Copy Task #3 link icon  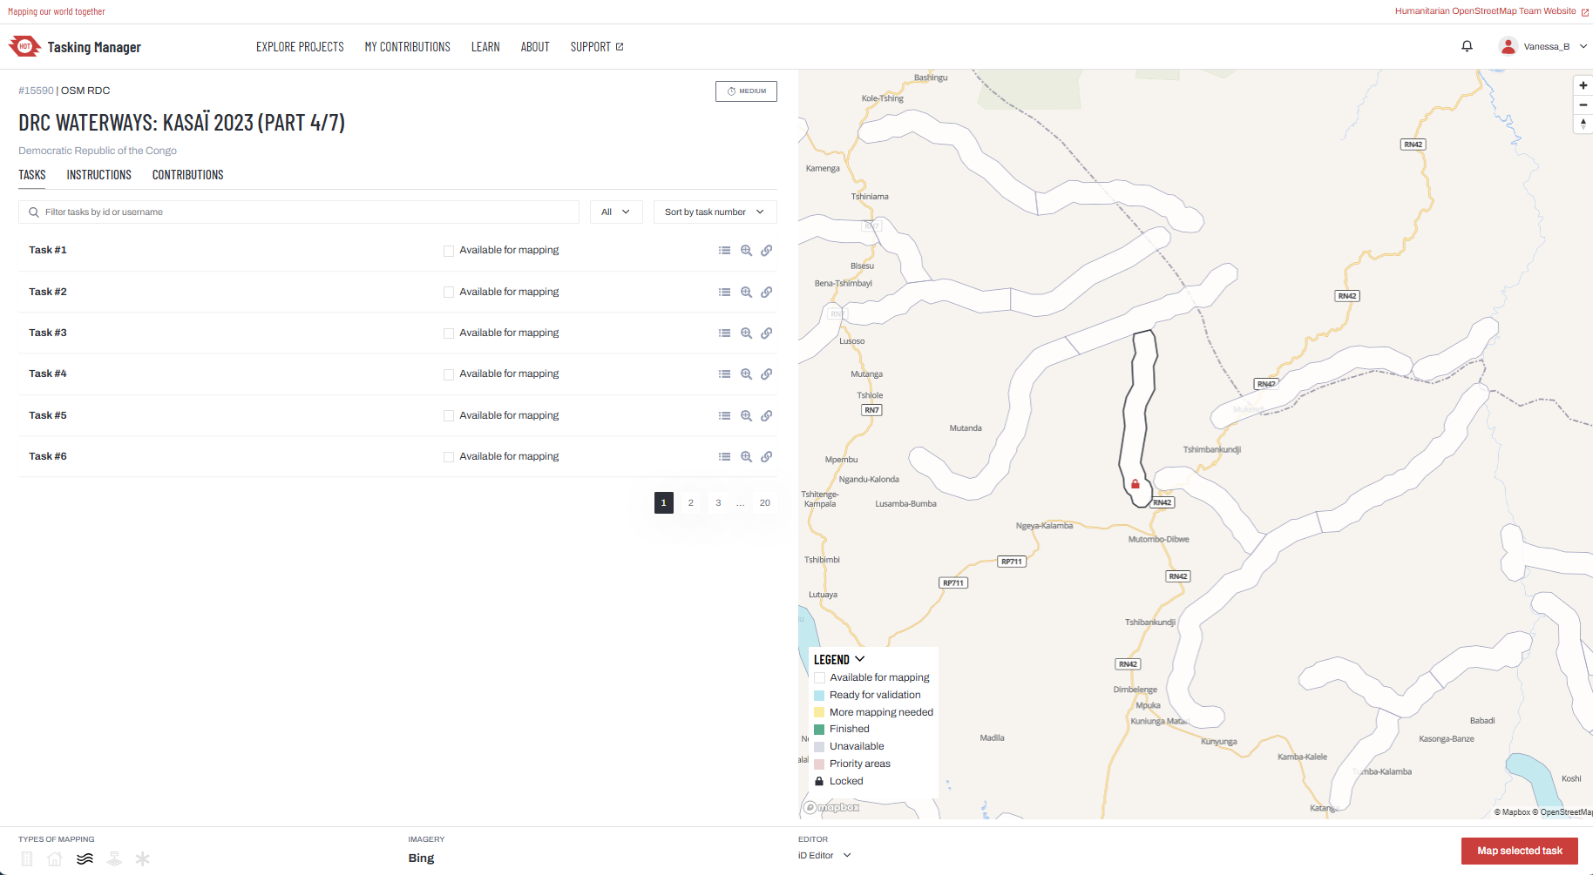(x=766, y=333)
